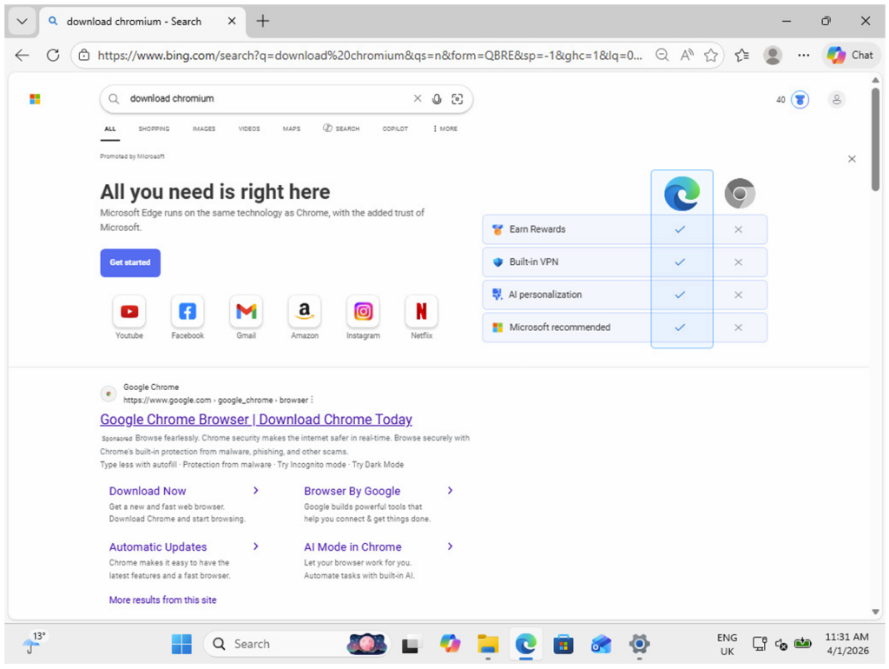Screen dimensions: 889x669
Task: Click the page vertical scrollbar thumb
Action: (875, 139)
